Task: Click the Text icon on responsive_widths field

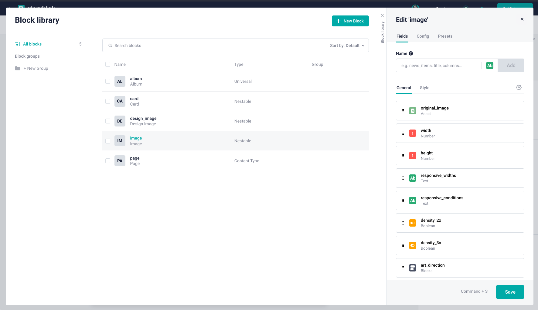Action: (413, 178)
